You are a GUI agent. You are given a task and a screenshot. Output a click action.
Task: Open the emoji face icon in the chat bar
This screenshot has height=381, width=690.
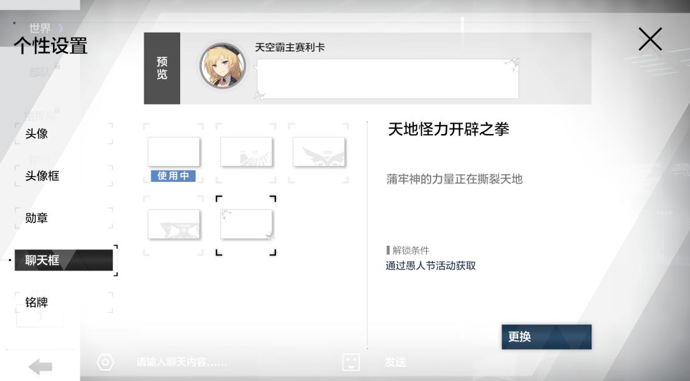pyautogui.click(x=351, y=362)
